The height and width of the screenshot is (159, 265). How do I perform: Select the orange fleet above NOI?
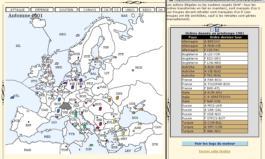(142, 109)
